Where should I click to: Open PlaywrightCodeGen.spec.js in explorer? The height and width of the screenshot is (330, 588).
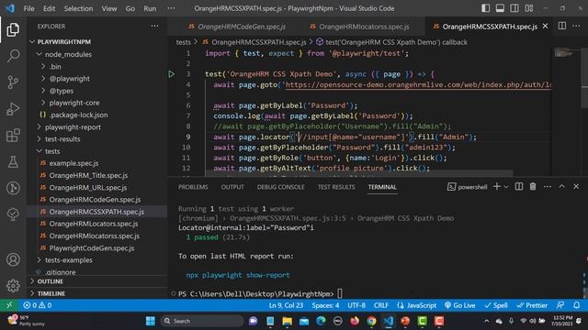coord(92,248)
